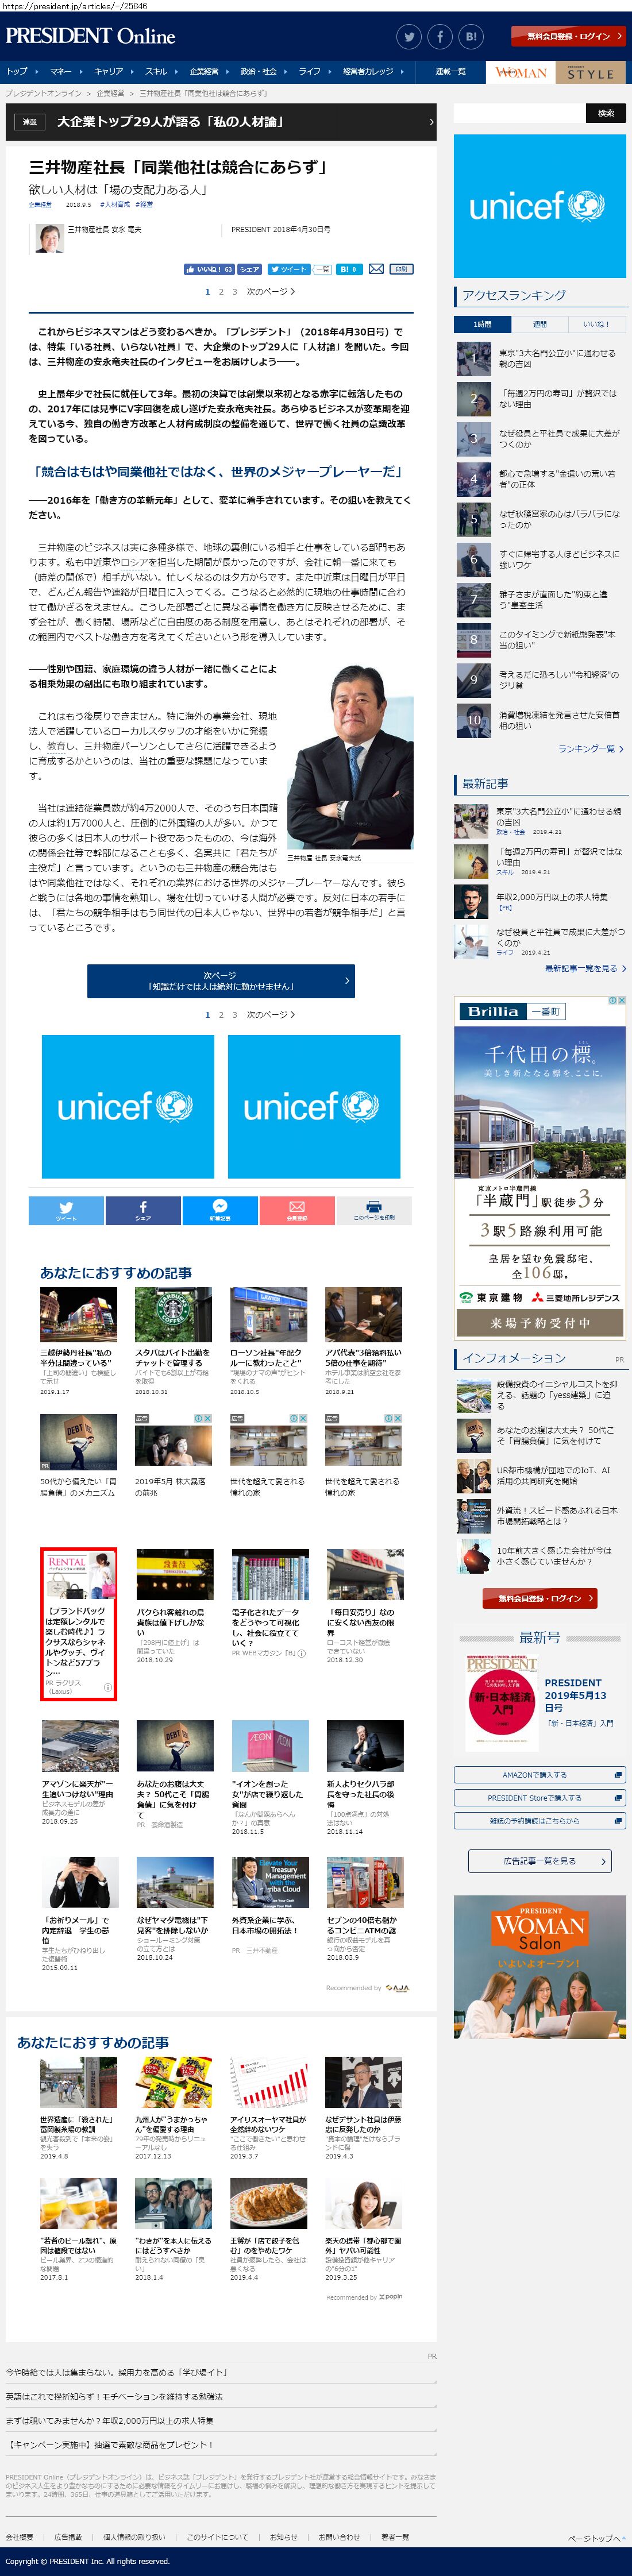
Task: Click the popIn logo beside Recommended by
Action: coord(391,2296)
